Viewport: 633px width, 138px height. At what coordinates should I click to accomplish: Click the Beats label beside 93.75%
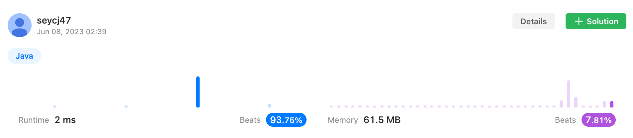[x=250, y=120]
